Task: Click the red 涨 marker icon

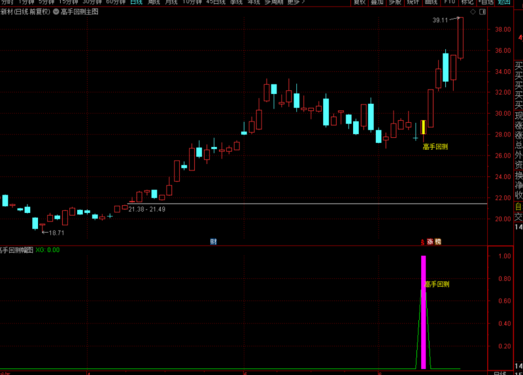Action: click(x=430, y=242)
